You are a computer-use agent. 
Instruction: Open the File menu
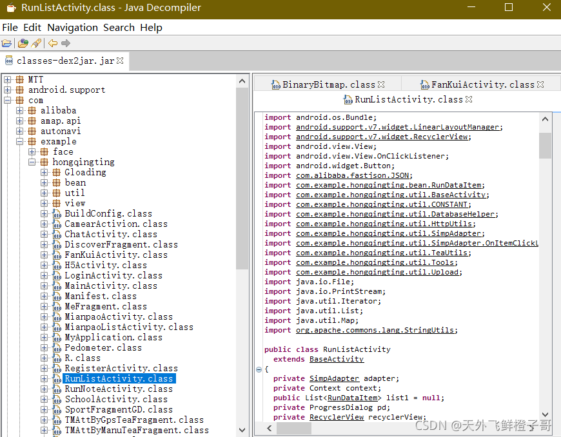click(x=10, y=28)
